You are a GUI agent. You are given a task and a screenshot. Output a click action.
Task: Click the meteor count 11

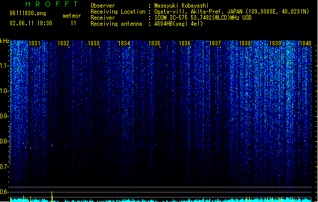pos(73,23)
